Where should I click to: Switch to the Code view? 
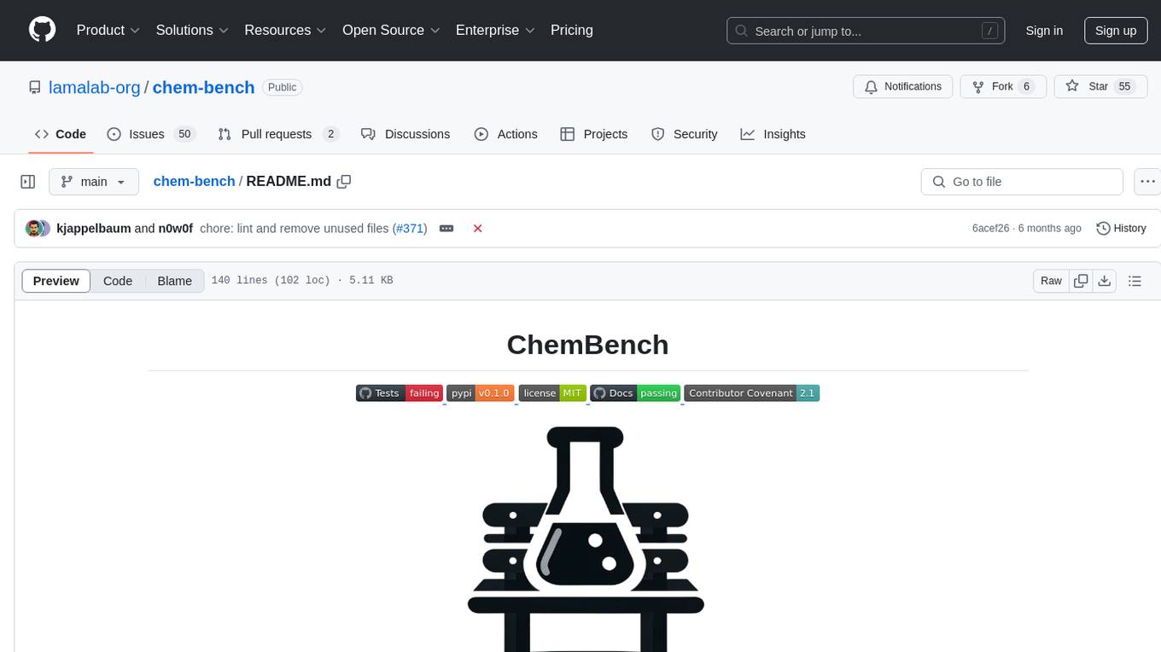[118, 281]
